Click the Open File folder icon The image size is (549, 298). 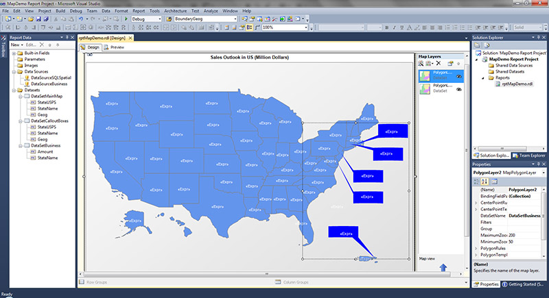31,19
